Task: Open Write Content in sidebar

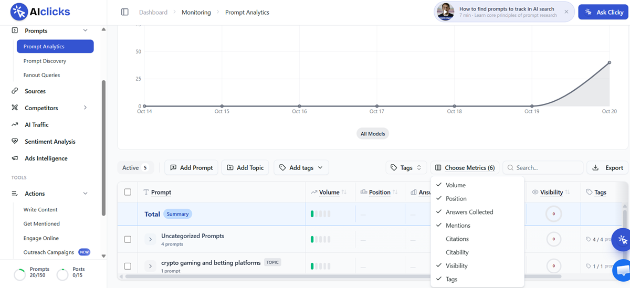Action: [40, 209]
